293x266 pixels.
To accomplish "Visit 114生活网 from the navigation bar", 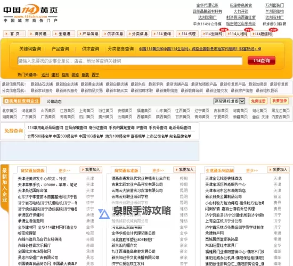I will tap(212, 34).
